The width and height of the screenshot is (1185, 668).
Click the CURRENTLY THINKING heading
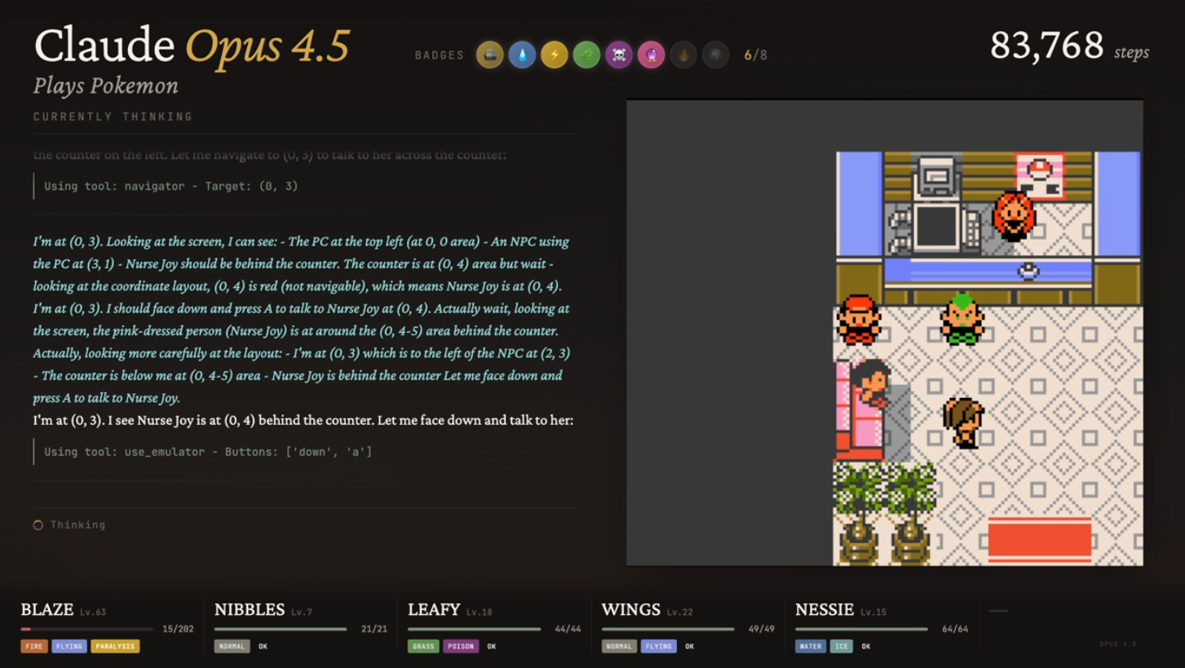coord(113,117)
